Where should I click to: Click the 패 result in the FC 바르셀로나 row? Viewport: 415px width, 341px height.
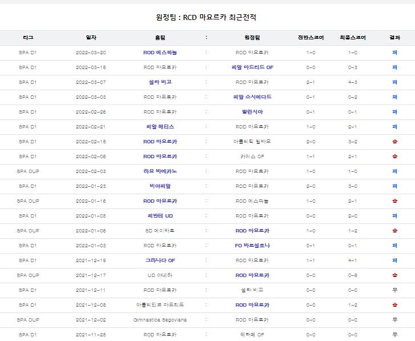(x=394, y=246)
